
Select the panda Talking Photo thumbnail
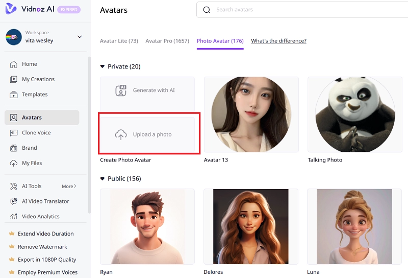pyautogui.click(x=355, y=114)
